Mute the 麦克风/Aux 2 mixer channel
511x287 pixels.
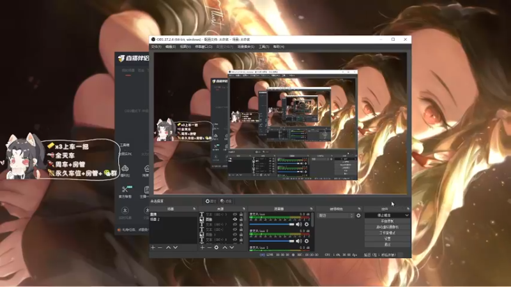coord(298,241)
